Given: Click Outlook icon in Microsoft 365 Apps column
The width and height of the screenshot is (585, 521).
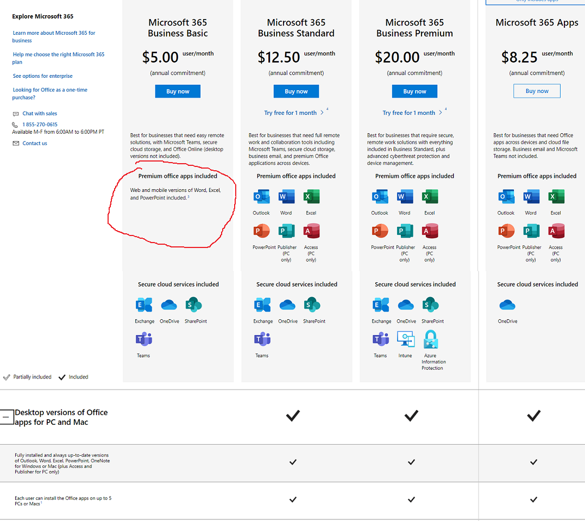Looking at the screenshot, I should [x=506, y=196].
